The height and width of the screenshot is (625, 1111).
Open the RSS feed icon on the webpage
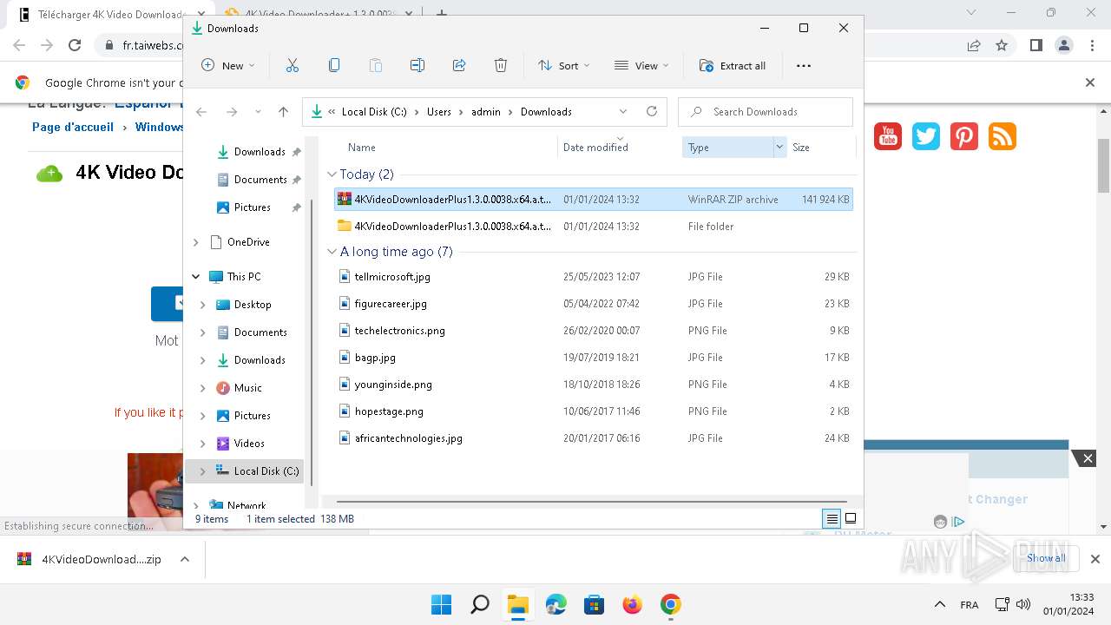pos(1003,136)
